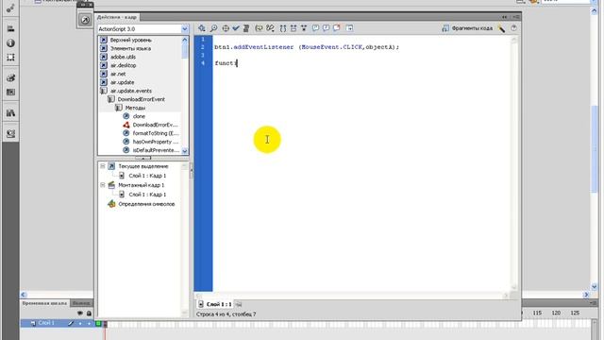Remove comment icon
Viewport: 604px width, 340px height.
pos(337,28)
